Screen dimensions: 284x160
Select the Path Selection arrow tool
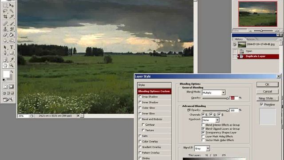pyautogui.click(x=5, y=47)
